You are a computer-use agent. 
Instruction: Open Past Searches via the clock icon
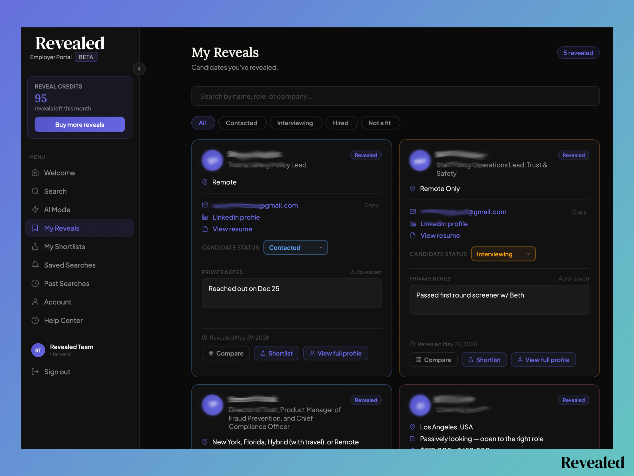click(35, 283)
